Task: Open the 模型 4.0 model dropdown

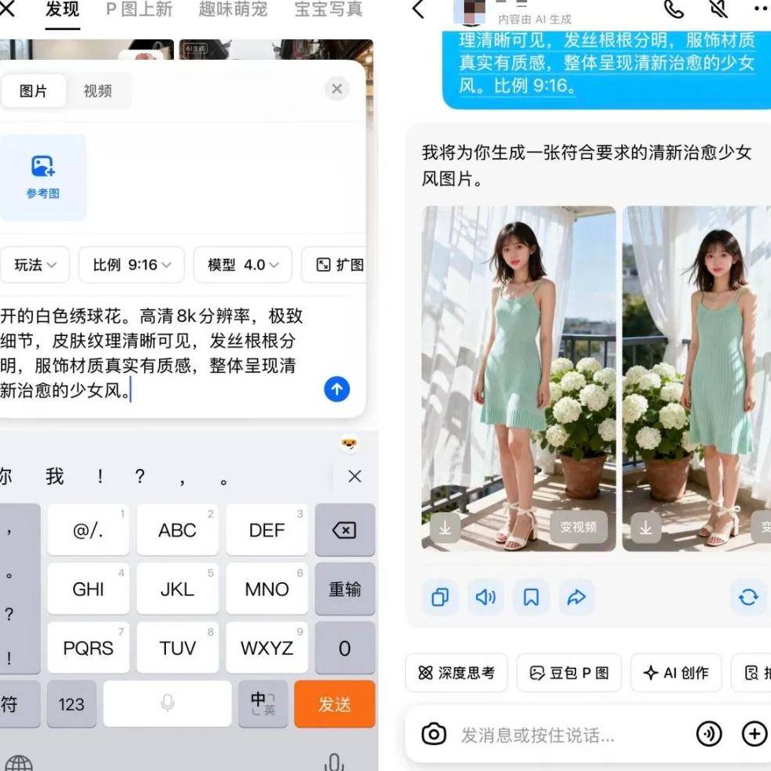Action: (x=242, y=265)
